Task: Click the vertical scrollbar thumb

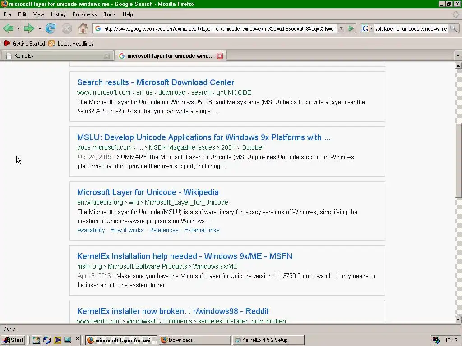Action: point(458,161)
